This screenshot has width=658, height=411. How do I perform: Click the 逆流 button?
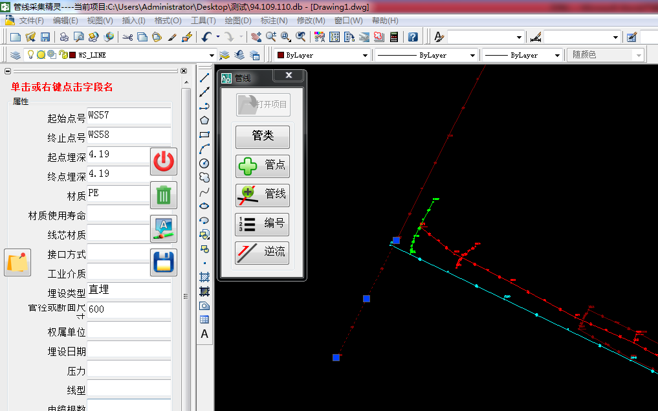click(262, 252)
